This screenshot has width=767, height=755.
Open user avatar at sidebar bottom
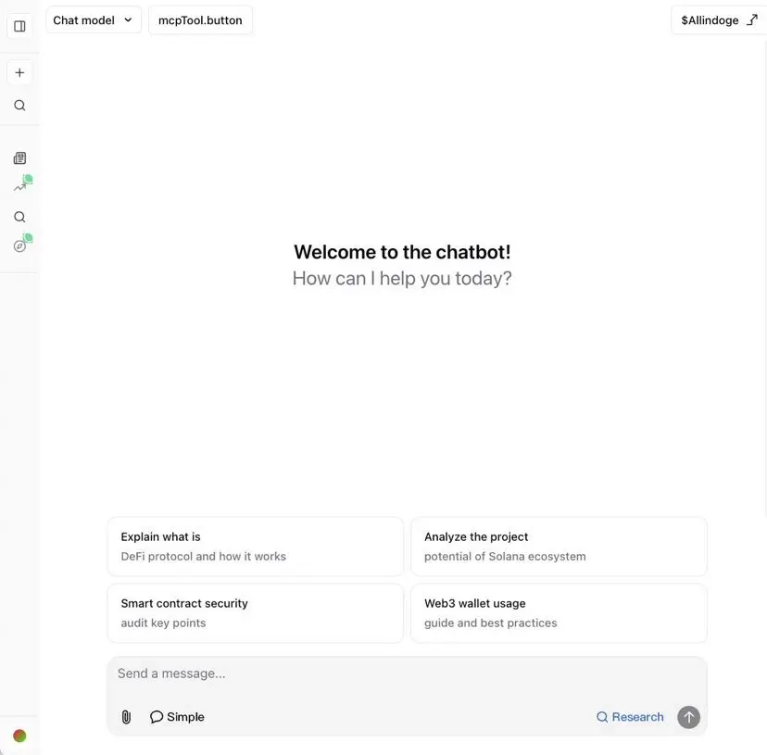(x=19, y=736)
